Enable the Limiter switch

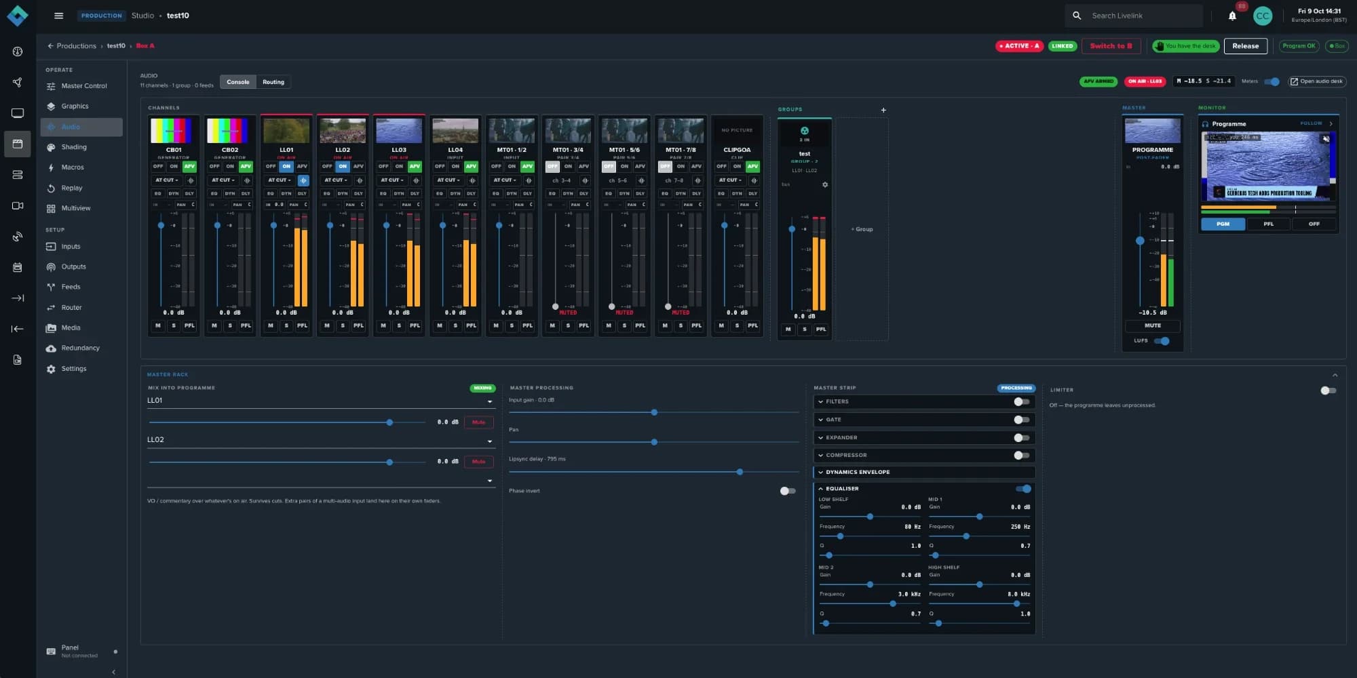tap(1329, 391)
